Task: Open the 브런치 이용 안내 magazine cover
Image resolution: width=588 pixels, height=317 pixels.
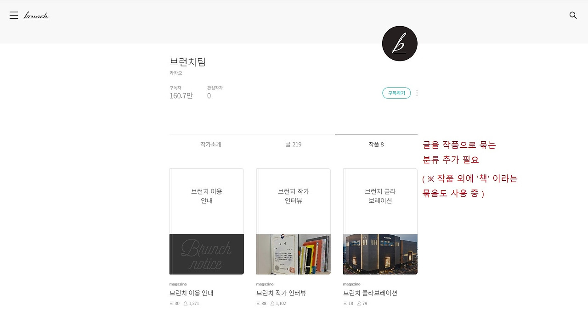Action: click(x=207, y=222)
